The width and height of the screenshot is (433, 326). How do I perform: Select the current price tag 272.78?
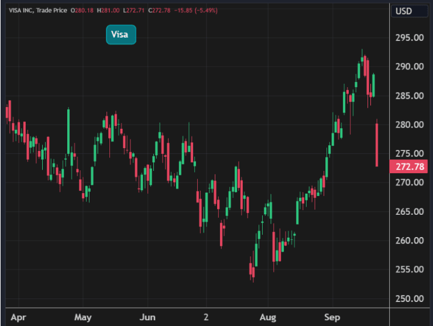click(x=408, y=167)
